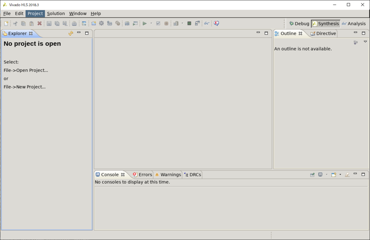The width and height of the screenshot is (370, 240).
Task: Click the New File toolbar icon
Action: [6, 23]
